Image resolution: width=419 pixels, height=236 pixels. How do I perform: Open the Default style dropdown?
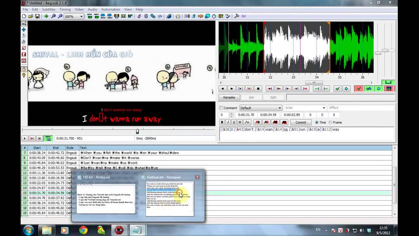point(280,108)
